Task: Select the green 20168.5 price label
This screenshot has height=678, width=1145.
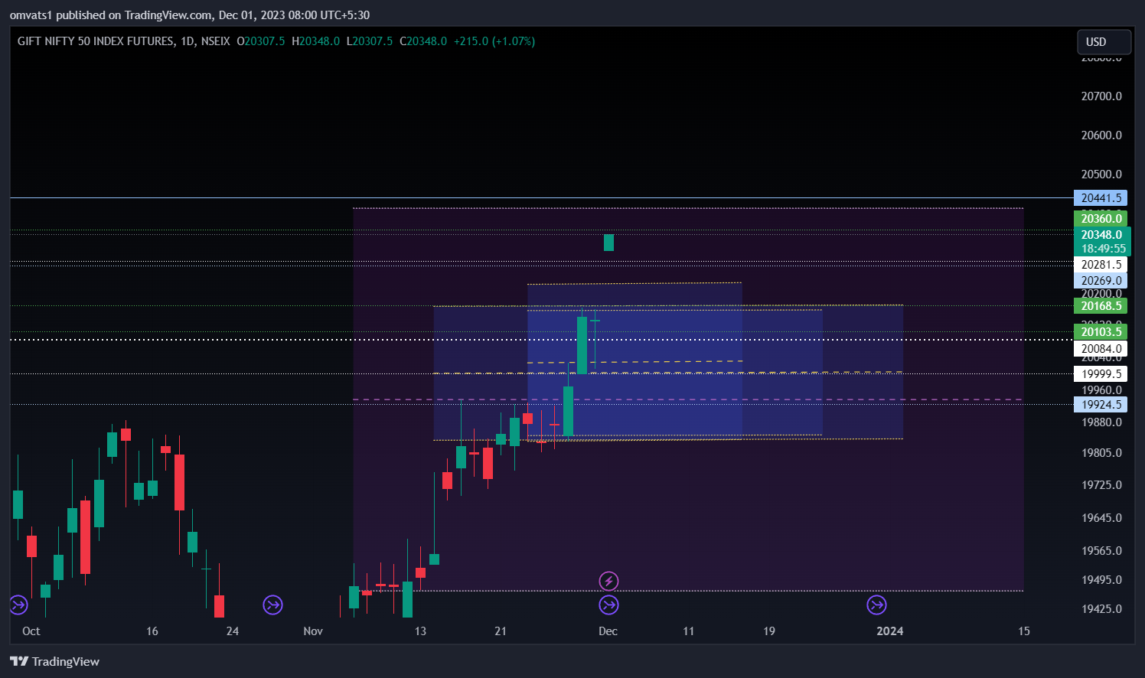Action: (1101, 306)
